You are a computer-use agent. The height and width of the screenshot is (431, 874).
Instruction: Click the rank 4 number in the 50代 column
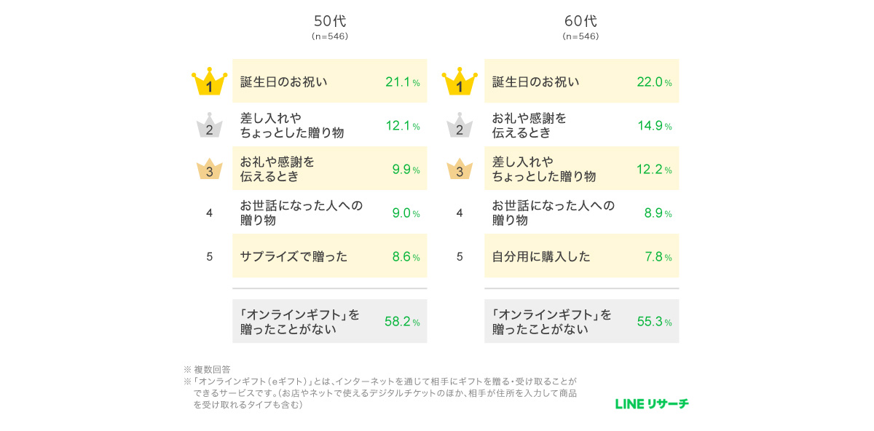(209, 213)
